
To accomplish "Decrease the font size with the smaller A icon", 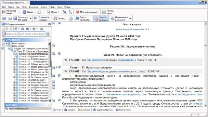I will pos(70,12).
